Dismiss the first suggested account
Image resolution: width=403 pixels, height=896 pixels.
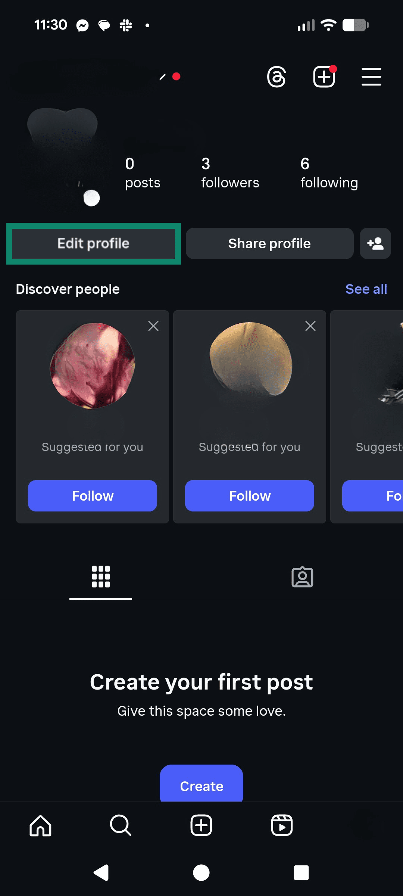153,326
